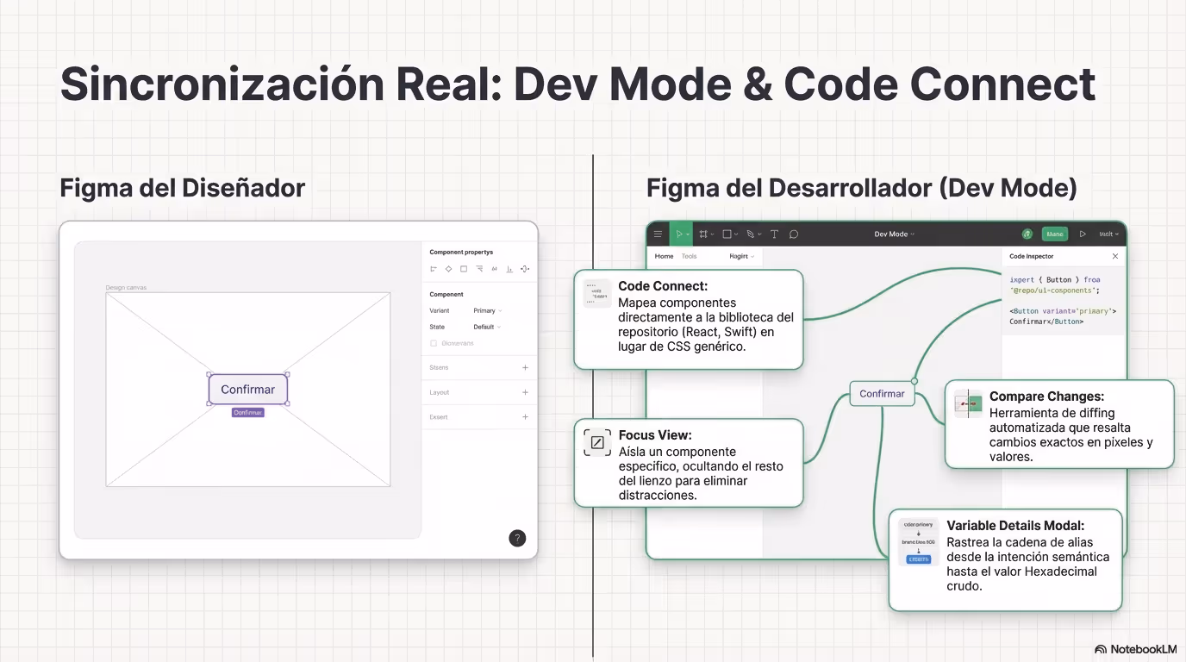
Task: Click the rectangle icon under Component propertys
Action: click(464, 269)
